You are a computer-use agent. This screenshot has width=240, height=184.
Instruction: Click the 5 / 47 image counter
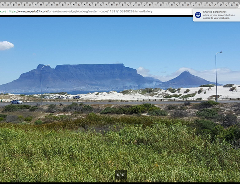120,175
